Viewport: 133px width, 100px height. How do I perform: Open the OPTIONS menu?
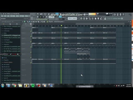tap(22, 16)
